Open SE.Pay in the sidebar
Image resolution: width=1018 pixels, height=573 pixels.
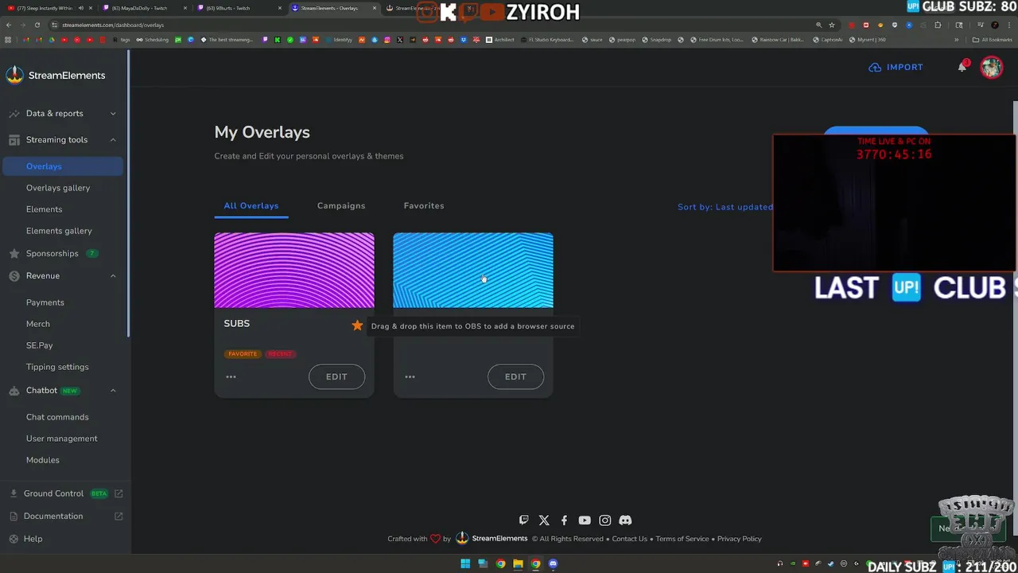pyautogui.click(x=39, y=345)
